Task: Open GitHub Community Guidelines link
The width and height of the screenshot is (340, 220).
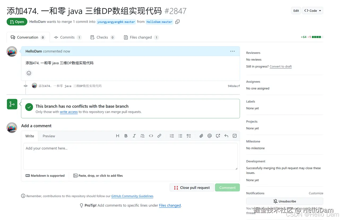Action: (132, 196)
